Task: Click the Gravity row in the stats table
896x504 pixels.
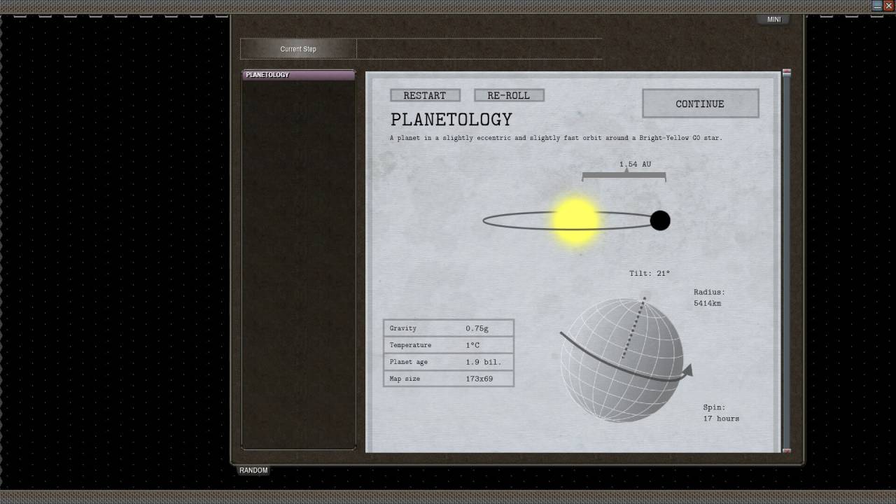Action: 448,328
